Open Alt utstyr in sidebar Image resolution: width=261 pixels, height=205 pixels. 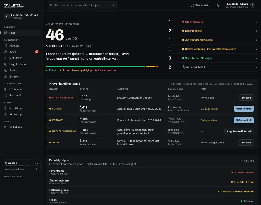(21, 45)
